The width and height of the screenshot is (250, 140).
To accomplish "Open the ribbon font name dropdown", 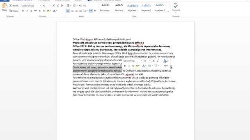I will [x=41, y=6].
